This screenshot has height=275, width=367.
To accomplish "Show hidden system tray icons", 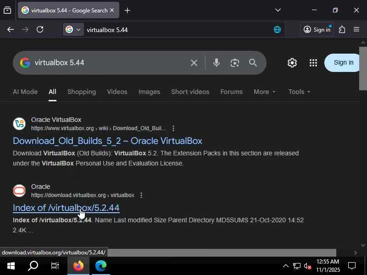I will pos(286,266).
